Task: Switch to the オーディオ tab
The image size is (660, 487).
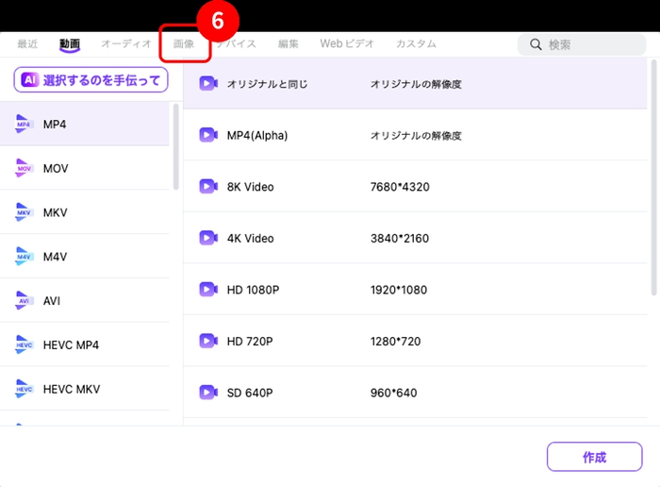Action: coord(126,44)
